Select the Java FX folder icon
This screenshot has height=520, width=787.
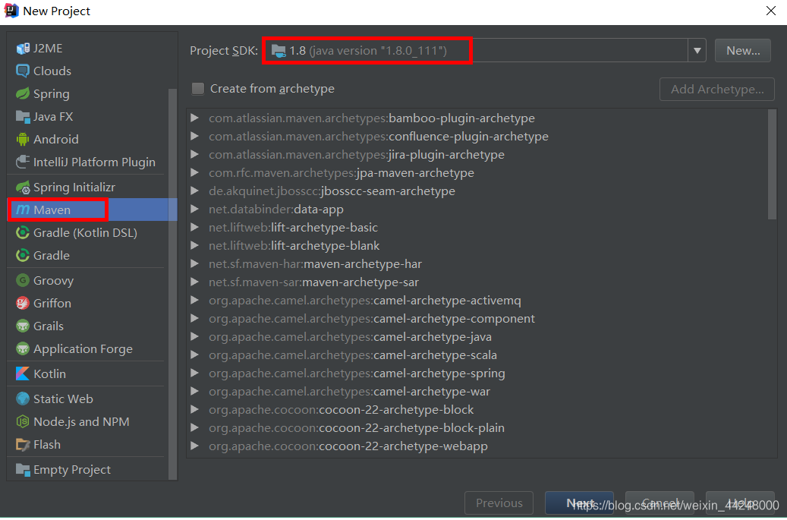(x=23, y=116)
